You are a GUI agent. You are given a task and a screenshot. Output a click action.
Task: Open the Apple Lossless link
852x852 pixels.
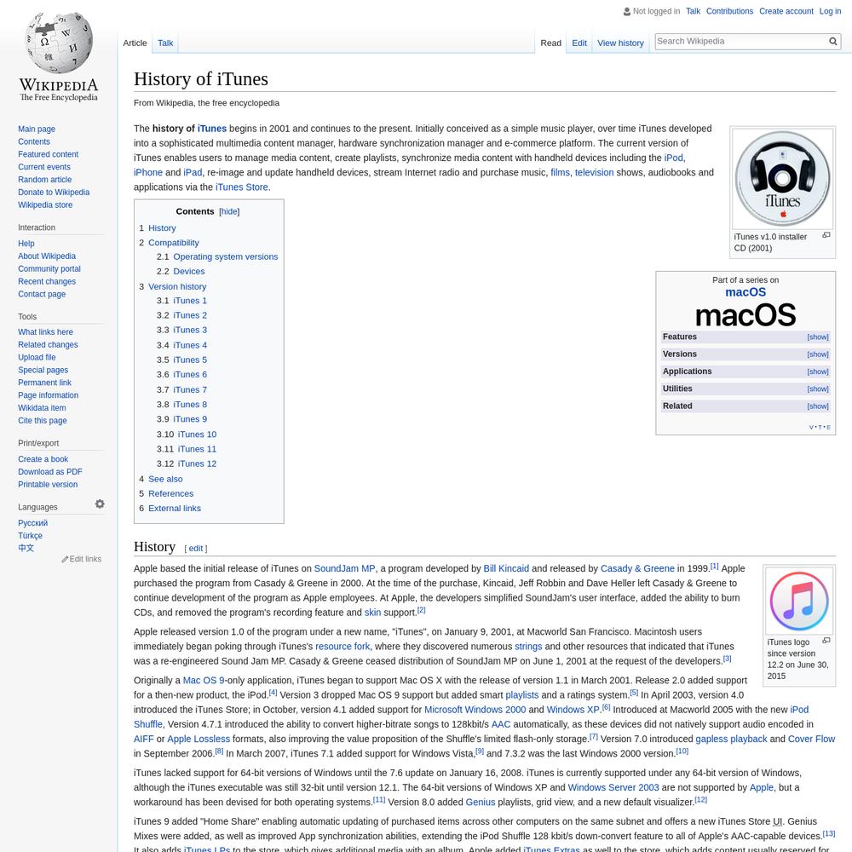(199, 739)
